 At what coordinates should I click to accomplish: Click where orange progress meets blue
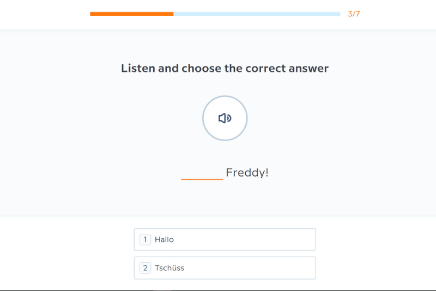(173, 14)
